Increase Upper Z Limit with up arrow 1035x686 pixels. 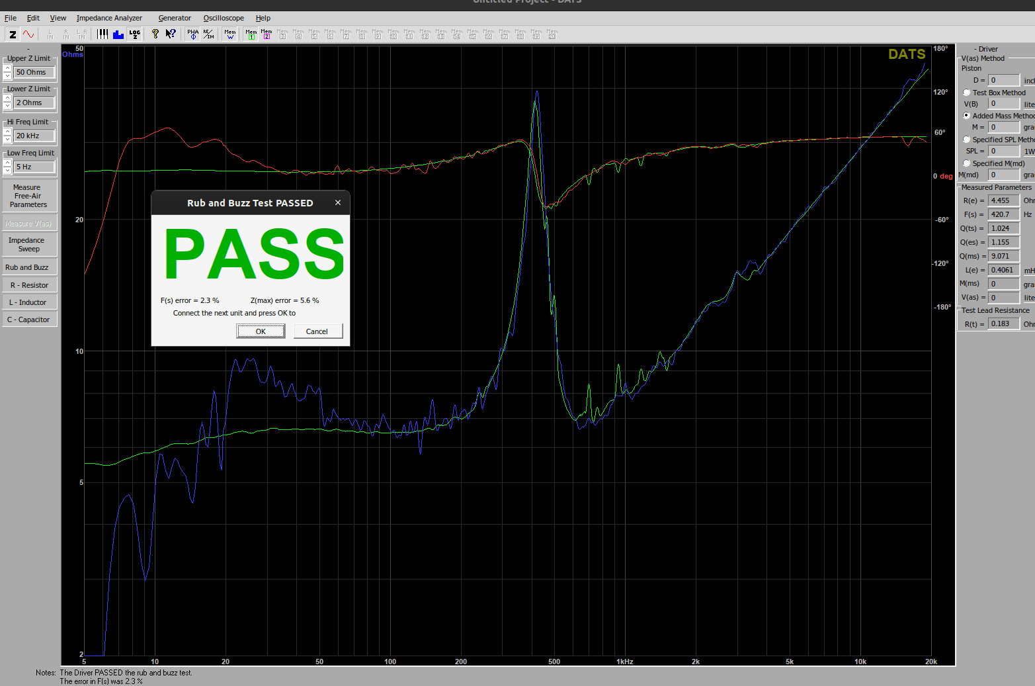point(7,68)
